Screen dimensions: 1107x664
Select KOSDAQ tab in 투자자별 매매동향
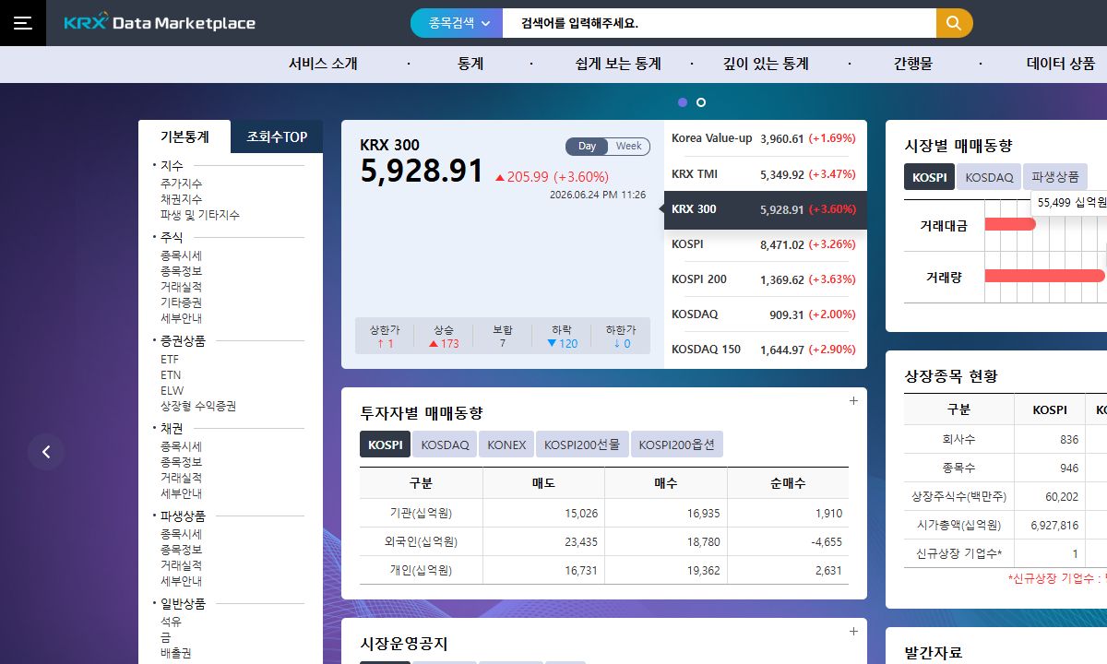click(445, 445)
